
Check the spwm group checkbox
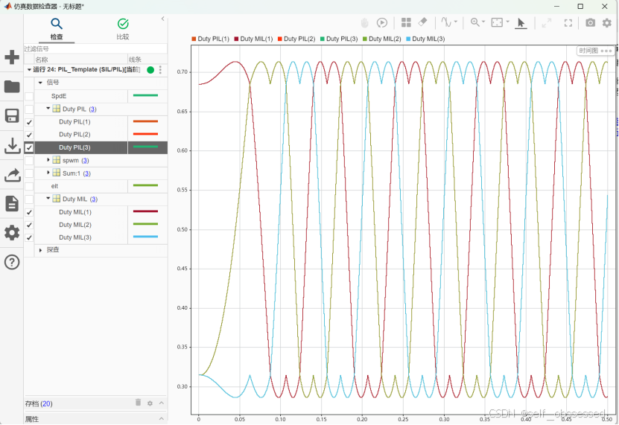pos(29,161)
